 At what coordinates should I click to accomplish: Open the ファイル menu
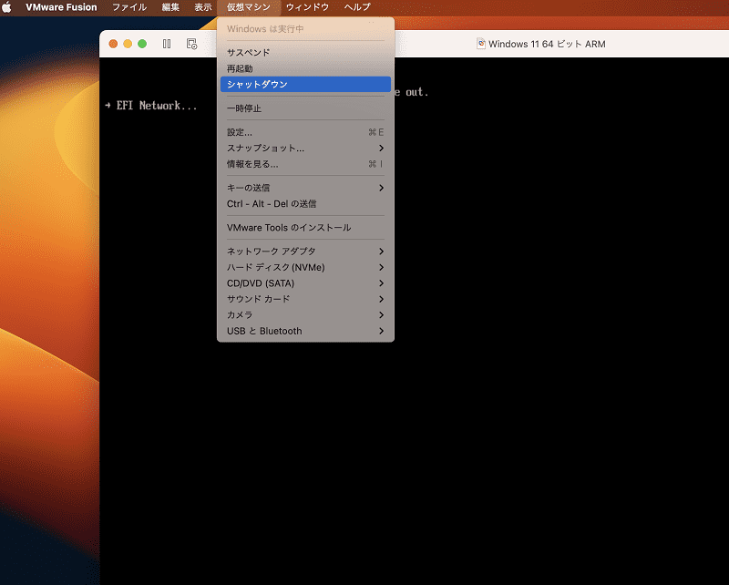coord(129,7)
